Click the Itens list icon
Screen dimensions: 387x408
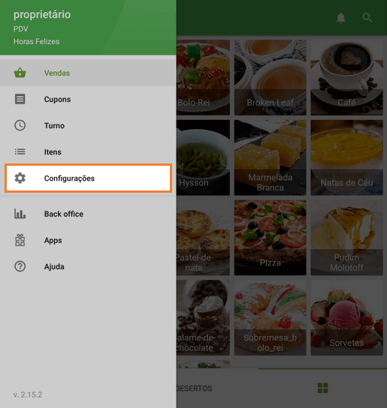20,151
